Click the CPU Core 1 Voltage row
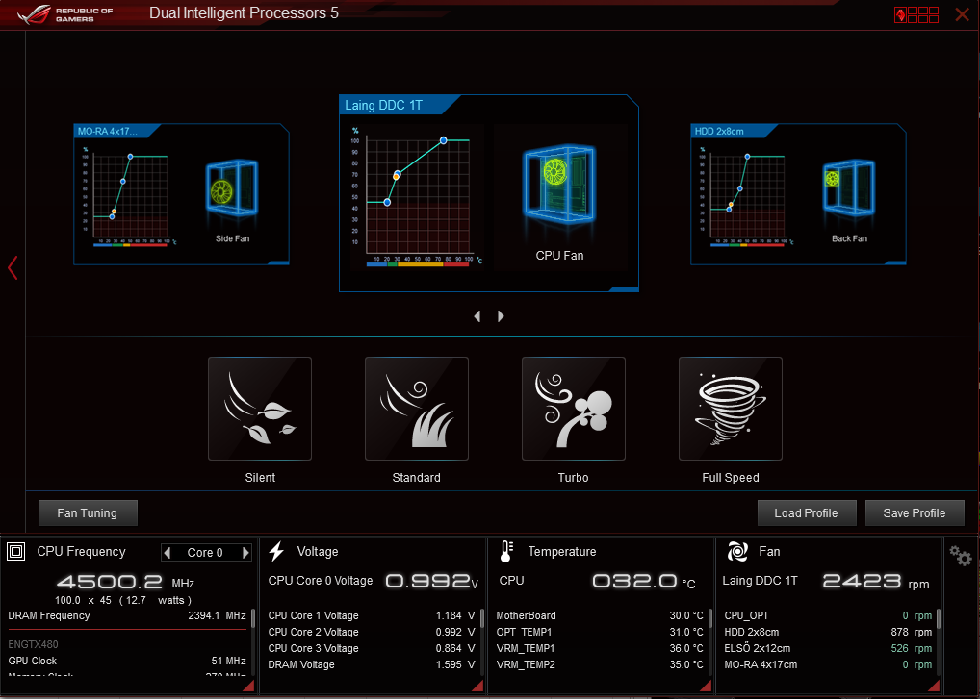The image size is (980, 699). pos(372,615)
